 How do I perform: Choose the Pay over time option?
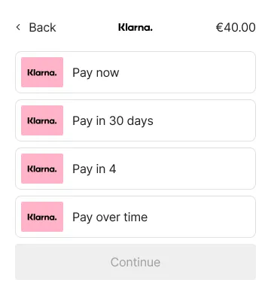coord(135,217)
